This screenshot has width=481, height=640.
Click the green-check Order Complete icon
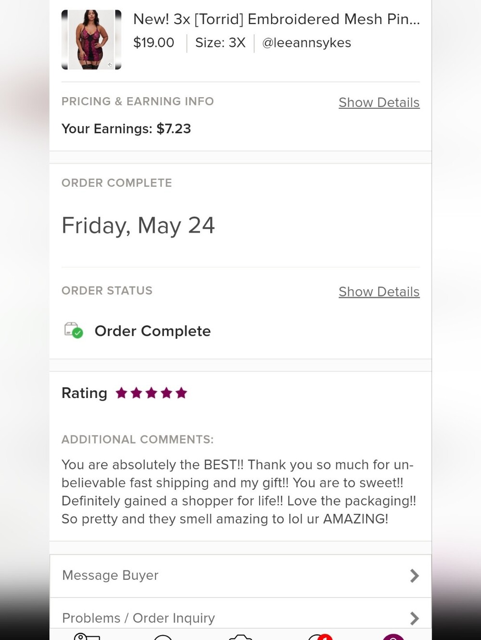[x=74, y=331]
